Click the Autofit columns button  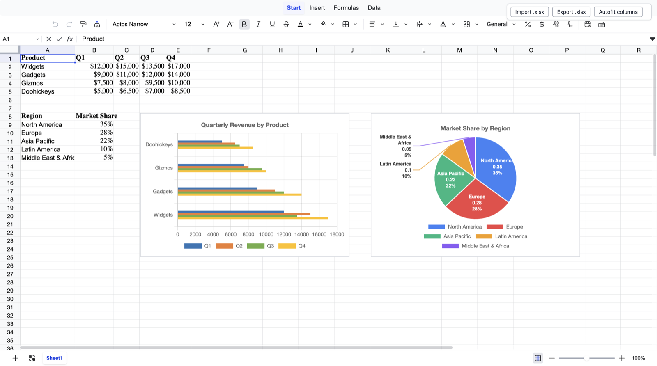click(618, 12)
